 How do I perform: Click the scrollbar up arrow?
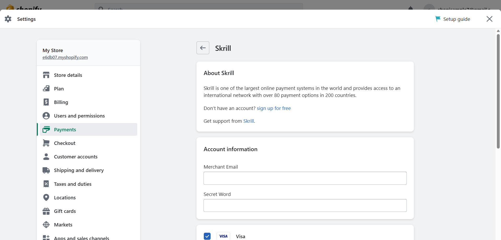pyautogui.click(x=498, y=31)
